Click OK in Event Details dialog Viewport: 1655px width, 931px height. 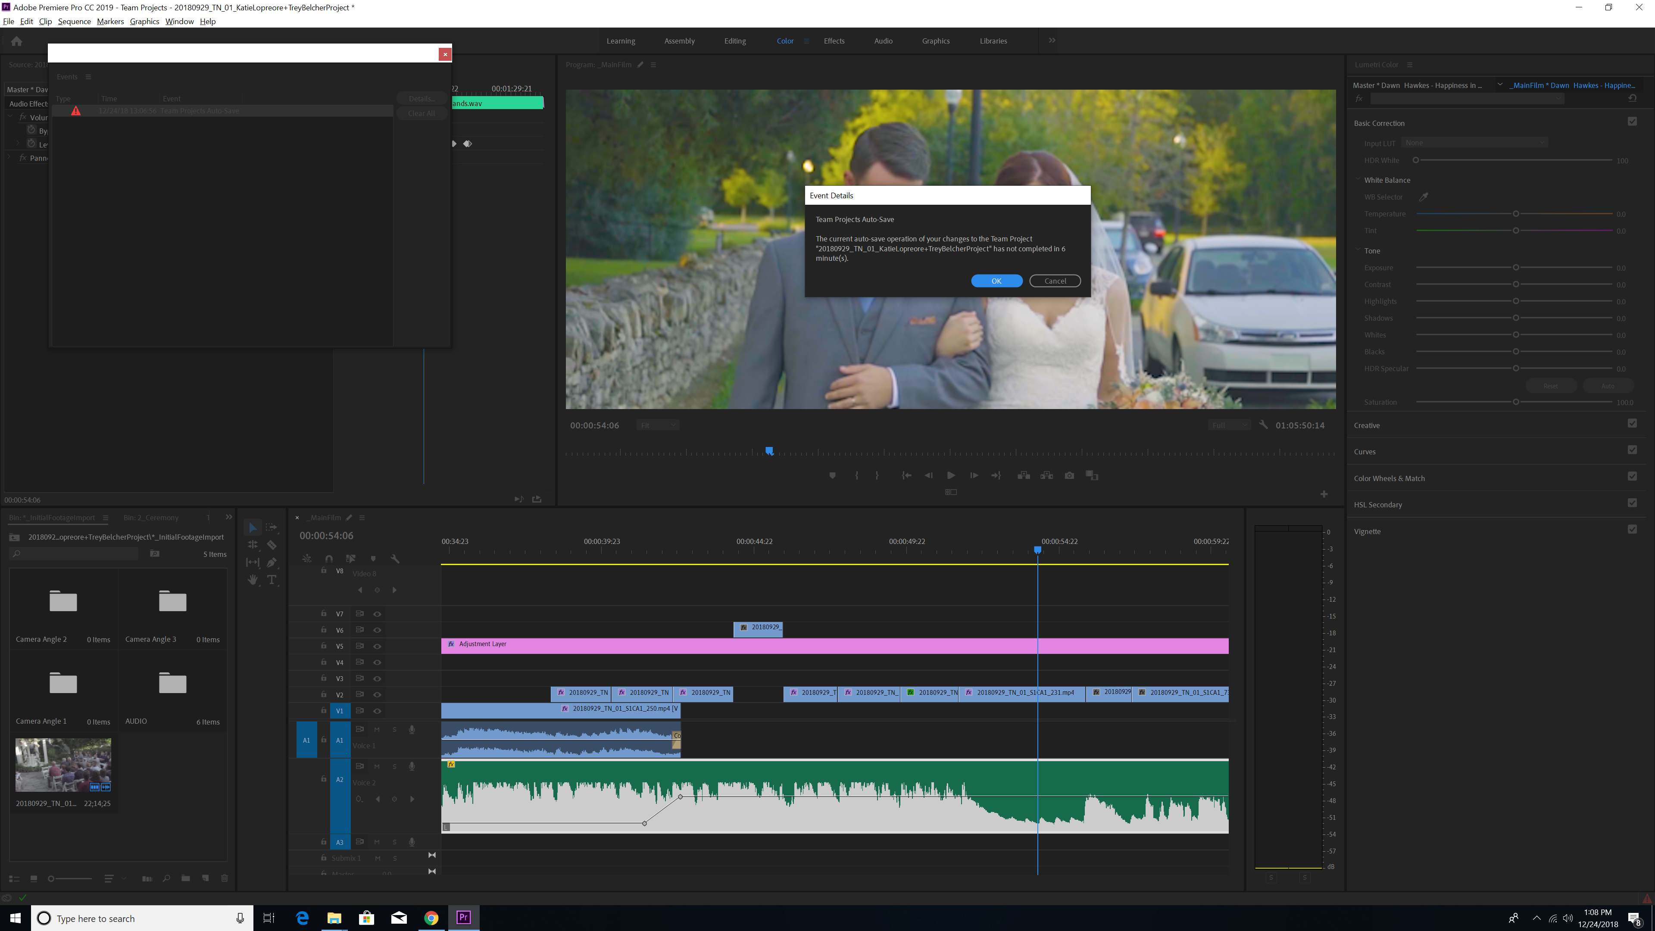click(x=996, y=281)
